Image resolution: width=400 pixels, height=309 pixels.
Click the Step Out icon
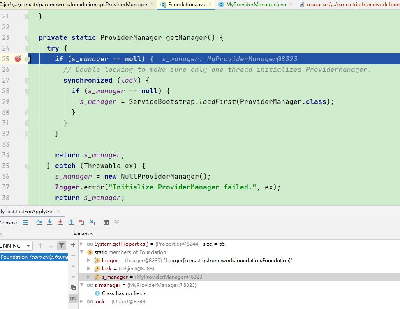(x=71, y=222)
